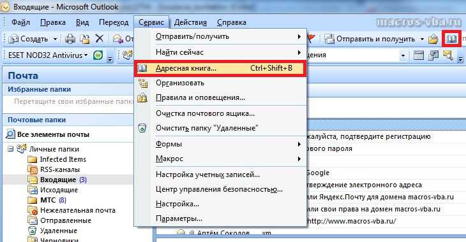Click Адресная книга book icon in menu
Viewport: 466px width, 242px height.
coord(142,68)
